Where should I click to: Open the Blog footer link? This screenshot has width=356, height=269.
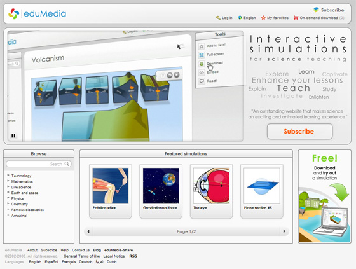click(x=97, y=250)
